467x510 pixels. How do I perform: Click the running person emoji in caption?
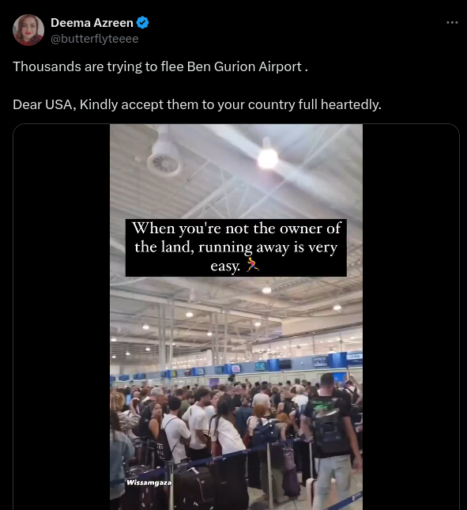pos(253,264)
